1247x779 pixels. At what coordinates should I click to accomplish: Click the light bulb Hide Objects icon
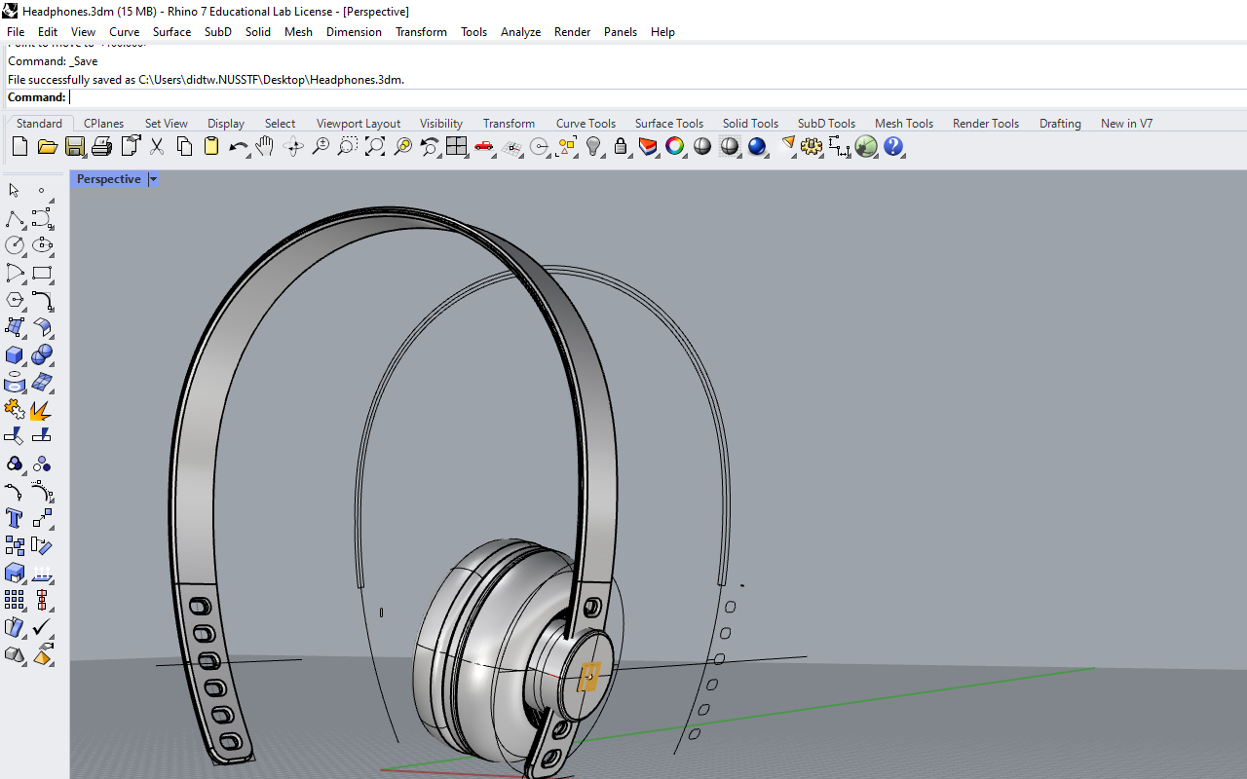click(x=593, y=147)
